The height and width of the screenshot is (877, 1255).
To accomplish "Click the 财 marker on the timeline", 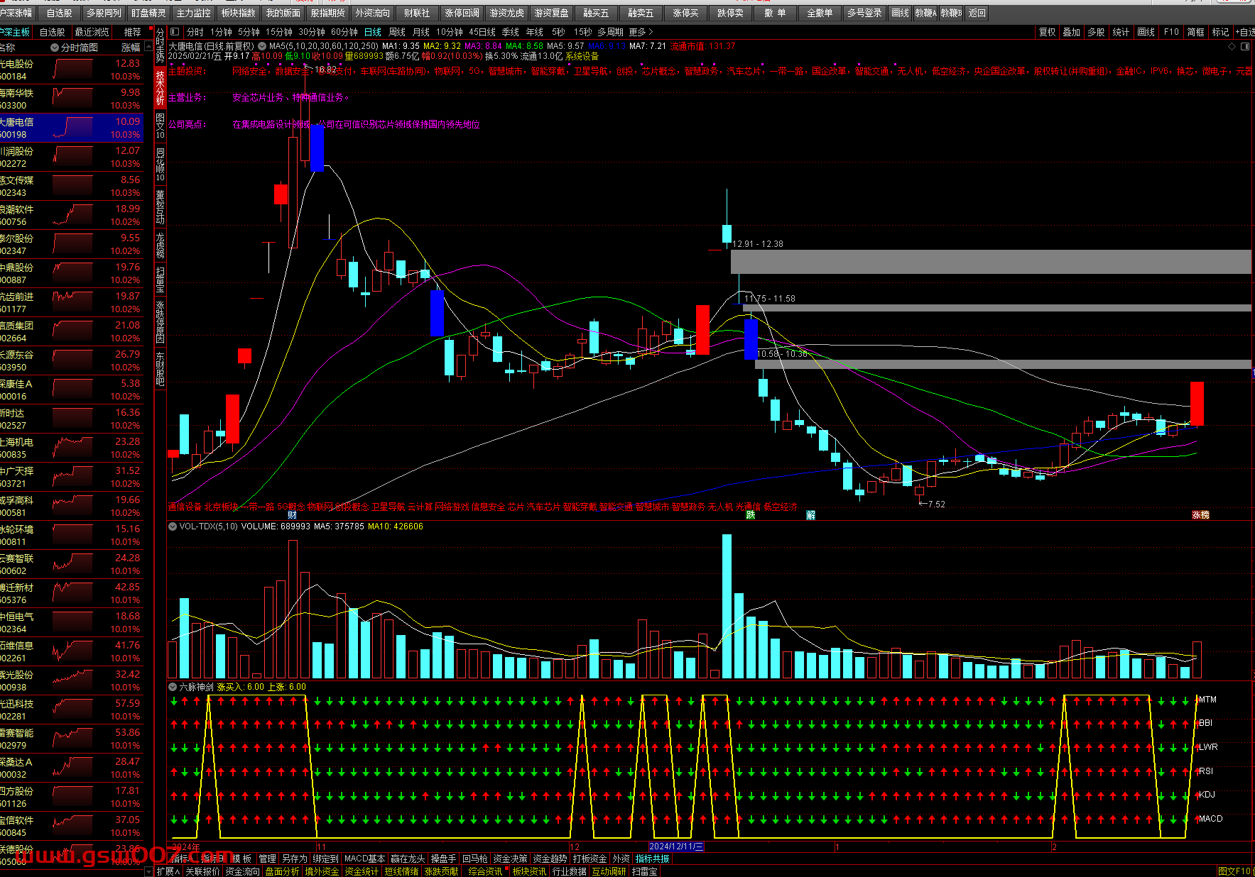I will [292, 515].
